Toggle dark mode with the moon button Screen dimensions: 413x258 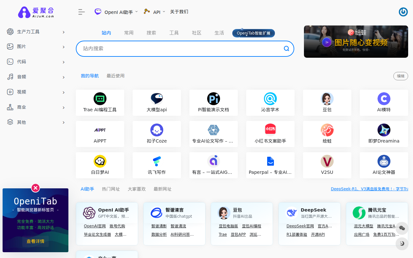(402, 243)
